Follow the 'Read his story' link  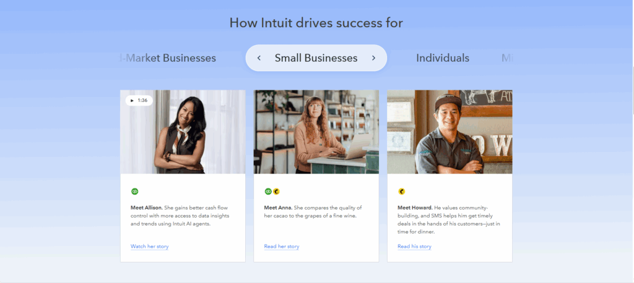pos(414,247)
